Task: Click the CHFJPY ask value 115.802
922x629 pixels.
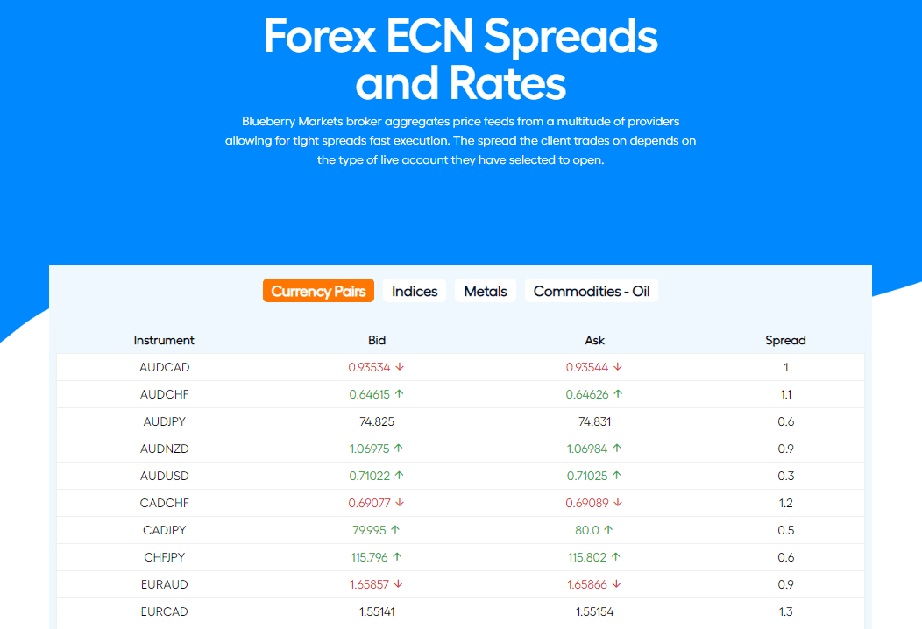Action: point(587,557)
